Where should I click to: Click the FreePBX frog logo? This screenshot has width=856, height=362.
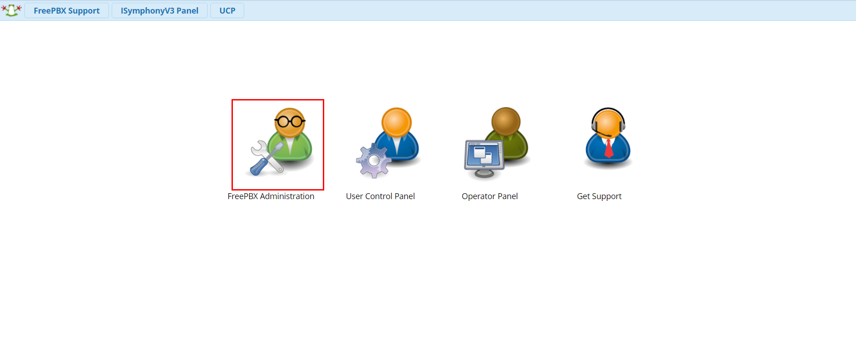11,10
